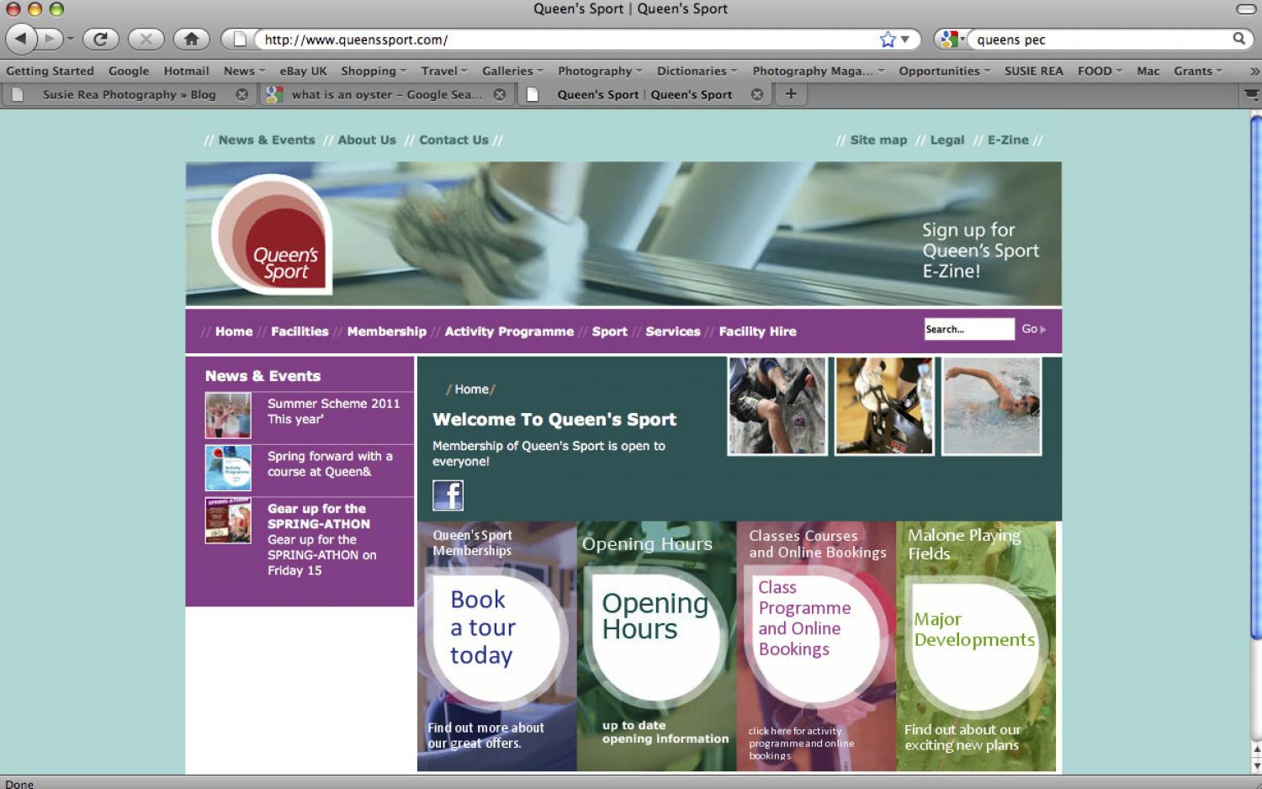
Task: Bookmark page with the star icon
Action: click(888, 40)
